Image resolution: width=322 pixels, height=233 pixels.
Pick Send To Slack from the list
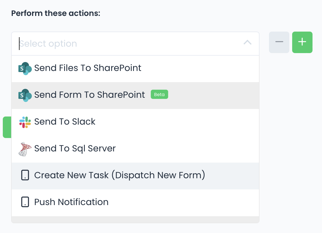(65, 122)
